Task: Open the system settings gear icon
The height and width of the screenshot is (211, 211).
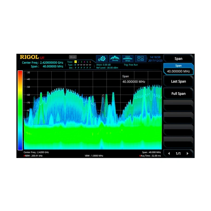Action: [x=102, y=59]
